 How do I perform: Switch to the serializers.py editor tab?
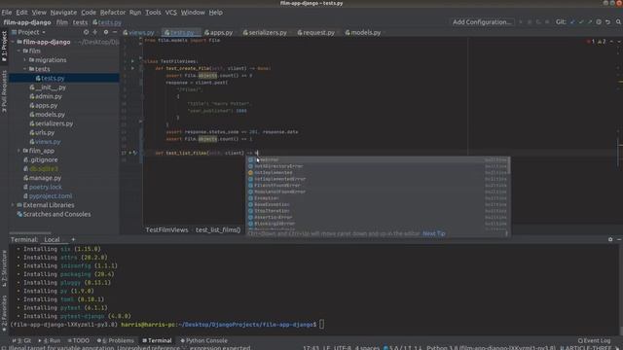(x=265, y=32)
